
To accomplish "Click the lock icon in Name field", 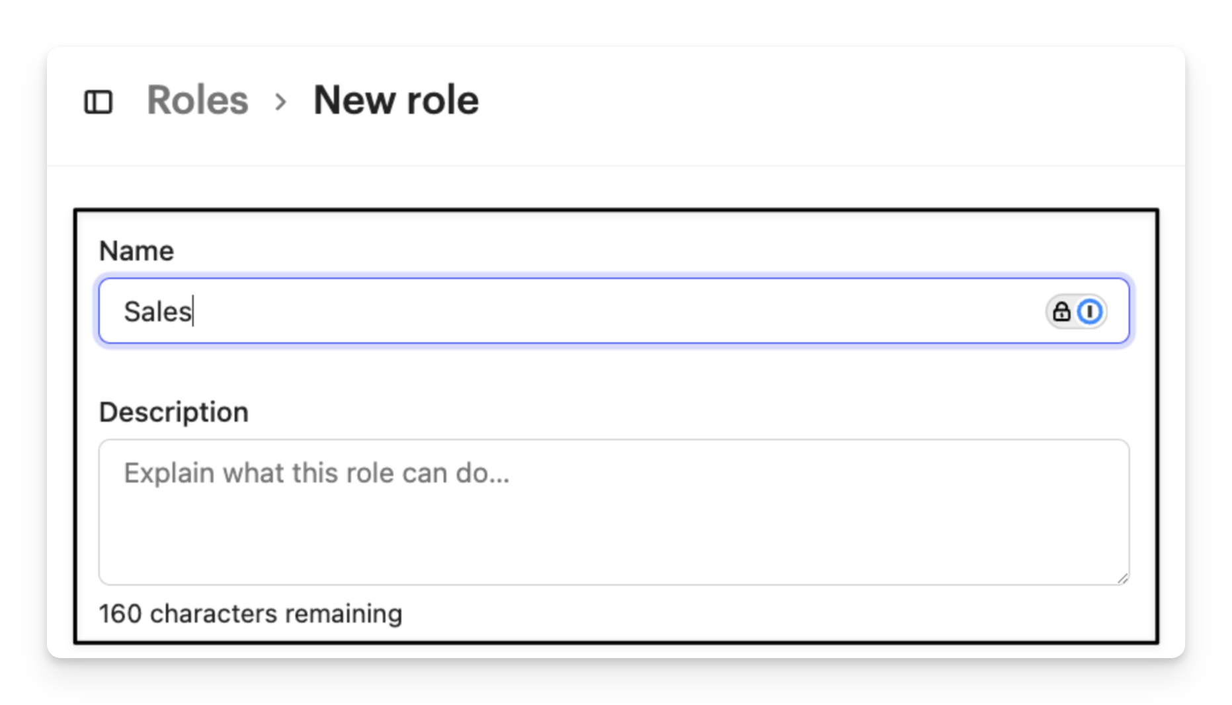I will click(x=1061, y=311).
